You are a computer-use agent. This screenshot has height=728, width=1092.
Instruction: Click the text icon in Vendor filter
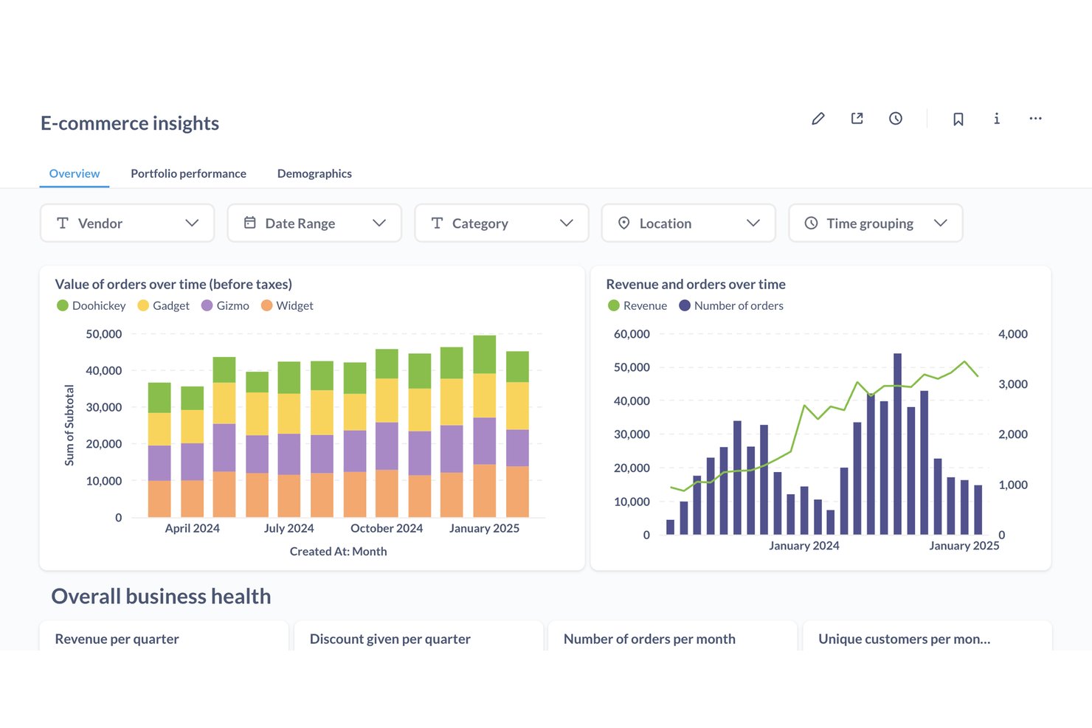63,223
